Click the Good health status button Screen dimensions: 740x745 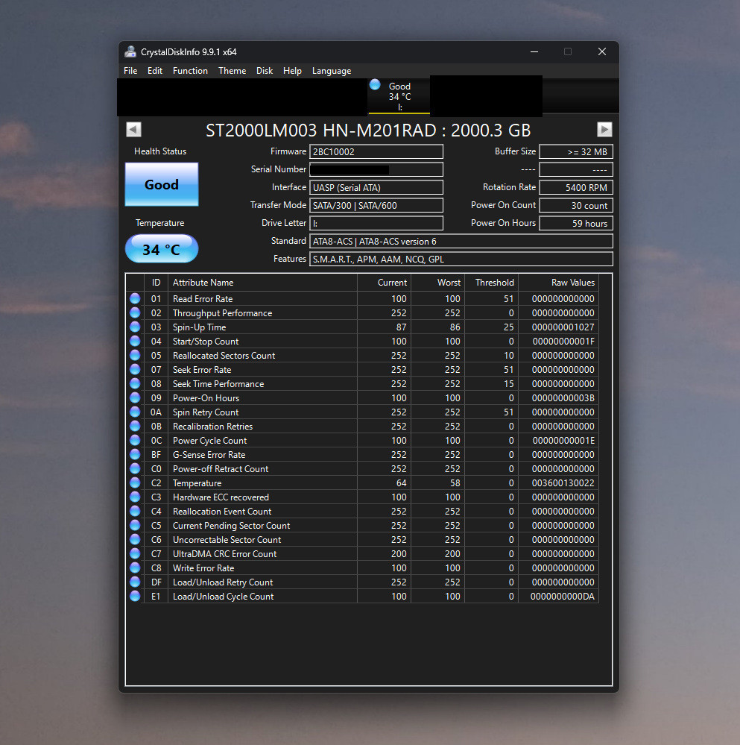162,184
